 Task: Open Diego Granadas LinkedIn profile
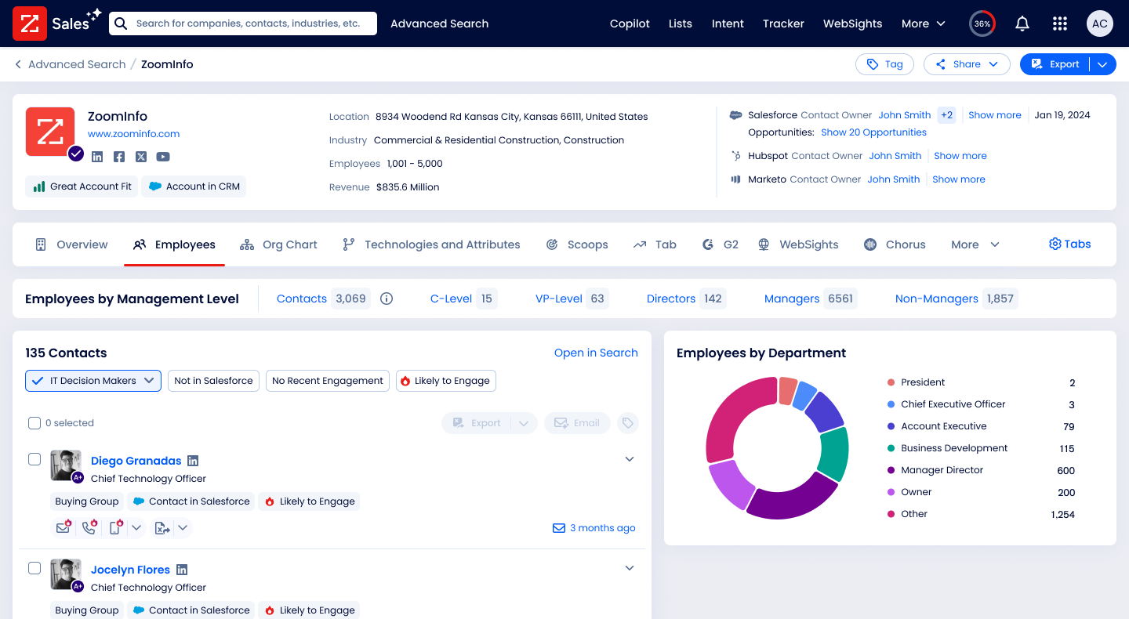pyautogui.click(x=193, y=461)
